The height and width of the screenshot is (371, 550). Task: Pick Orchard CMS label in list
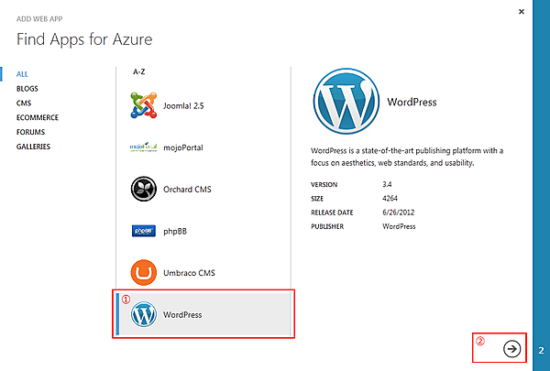(191, 189)
